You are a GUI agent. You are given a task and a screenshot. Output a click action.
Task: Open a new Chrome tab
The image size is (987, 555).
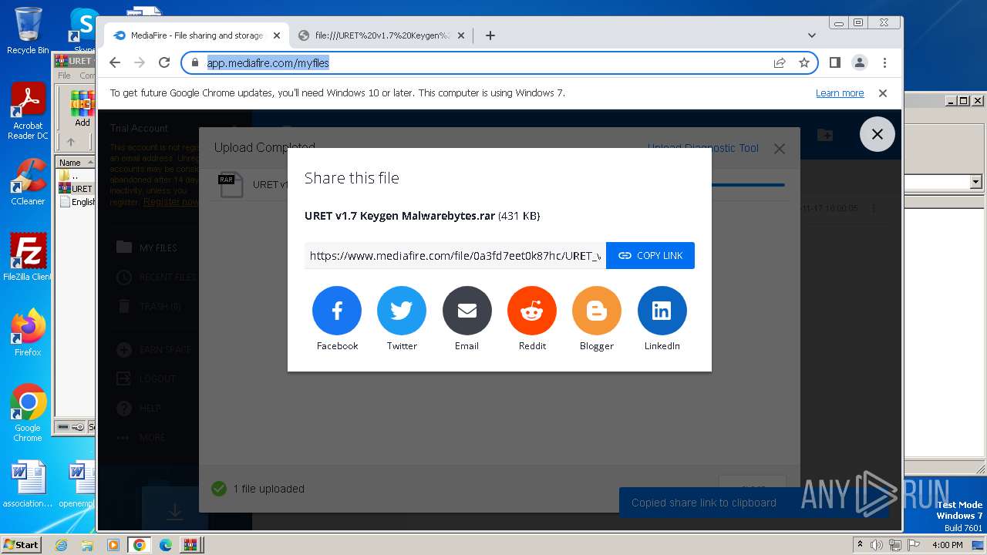coord(490,35)
